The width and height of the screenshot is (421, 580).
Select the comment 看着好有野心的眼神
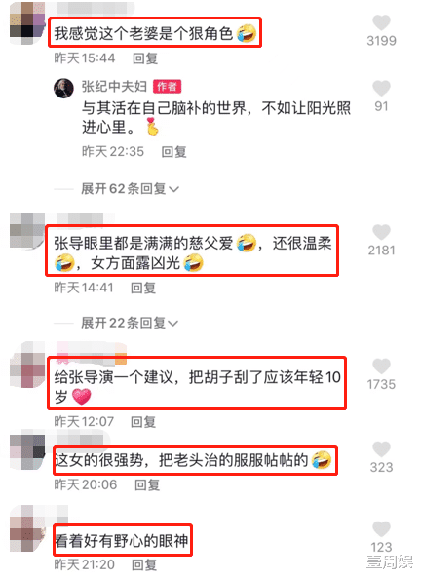point(122,540)
